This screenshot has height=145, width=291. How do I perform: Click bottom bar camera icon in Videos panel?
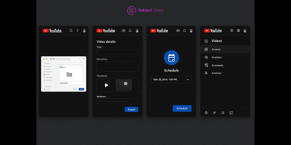(223, 113)
